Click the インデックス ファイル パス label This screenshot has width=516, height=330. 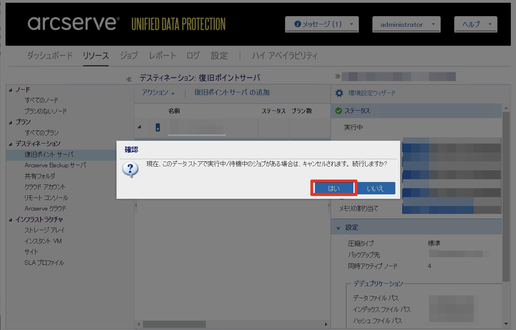pos(382,309)
